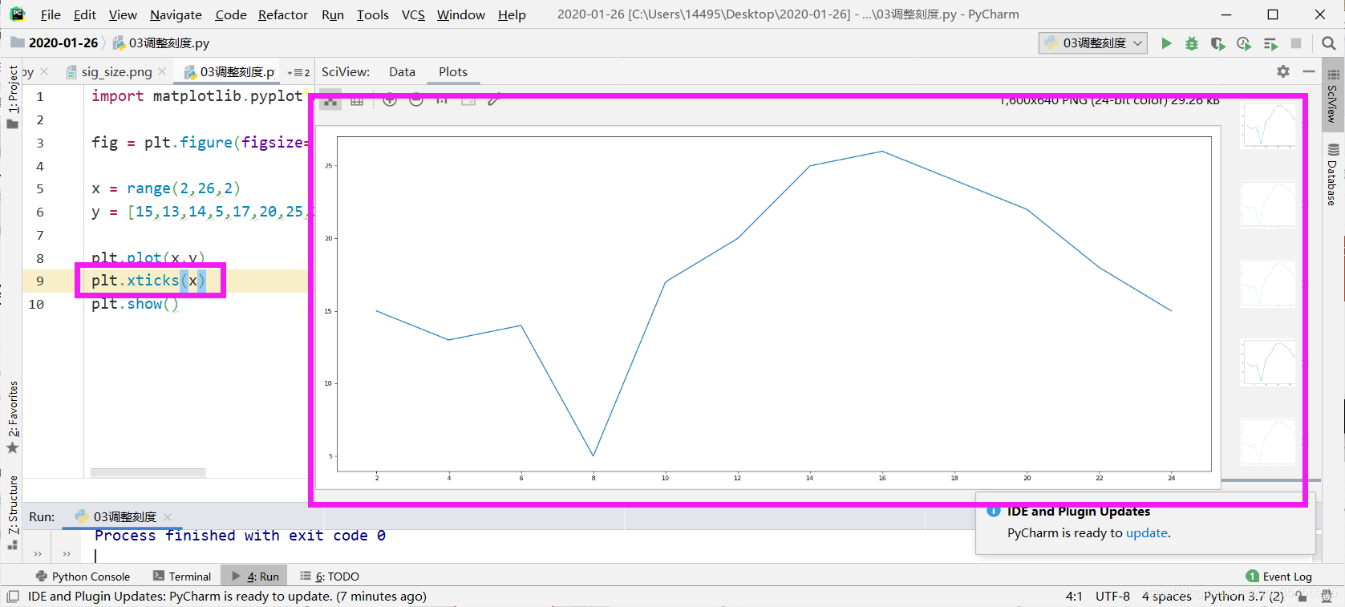Open the VCS menu
The height and width of the screenshot is (607, 1345).
tap(413, 14)
